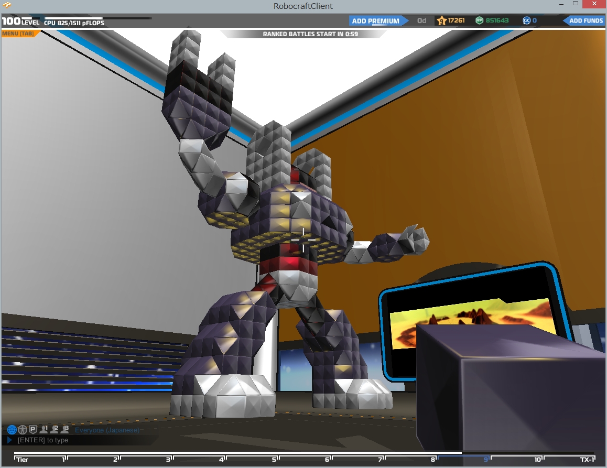This screenshot has height=468, width=607.
Task: Select custom chat channel 2 icon
Action: coord(54,429)
